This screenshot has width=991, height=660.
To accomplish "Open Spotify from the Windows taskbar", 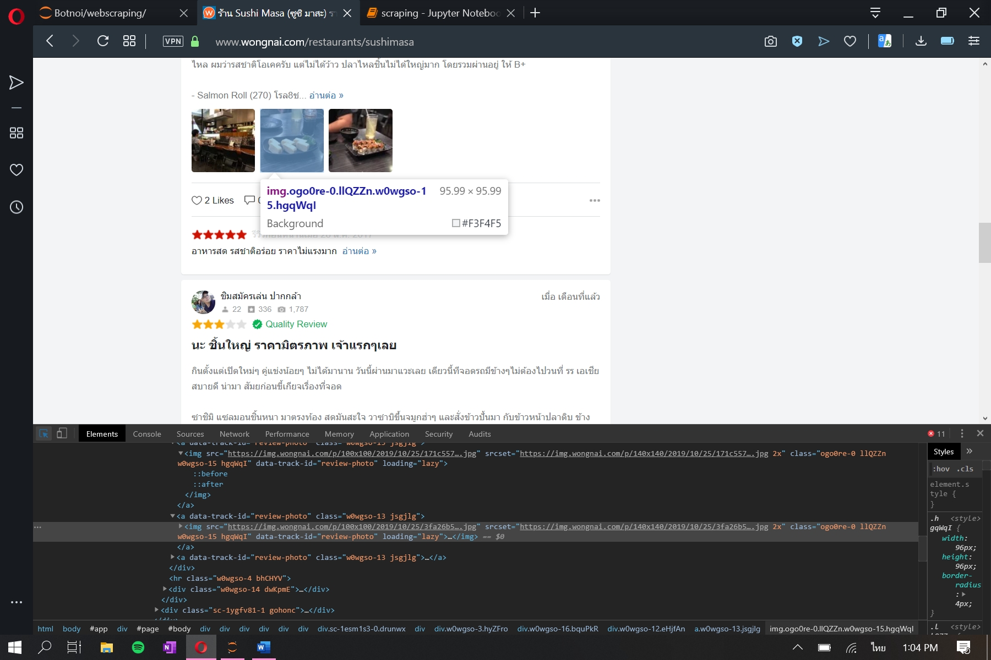I will [x=138, y=647].
